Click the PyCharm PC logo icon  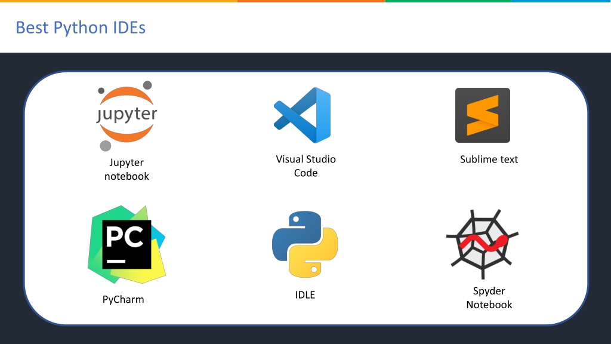pos(126,244)
